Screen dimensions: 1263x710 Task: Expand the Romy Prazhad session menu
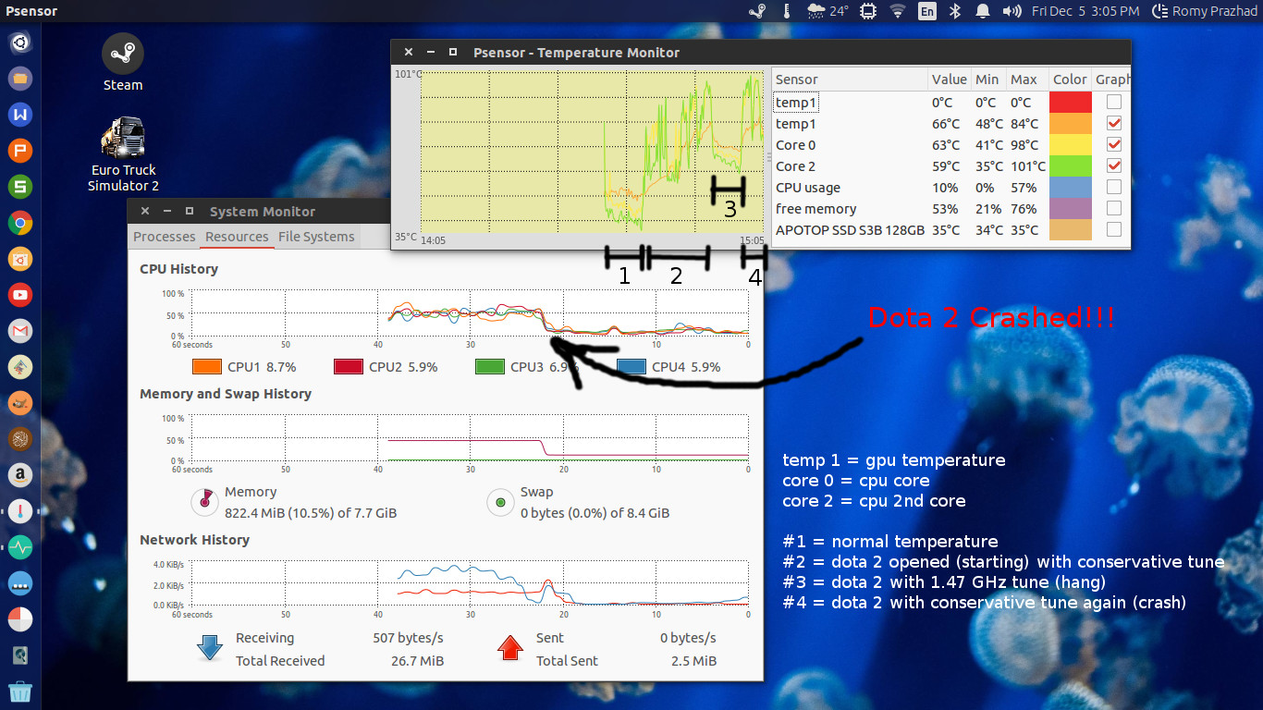(x=1205, y=11)
